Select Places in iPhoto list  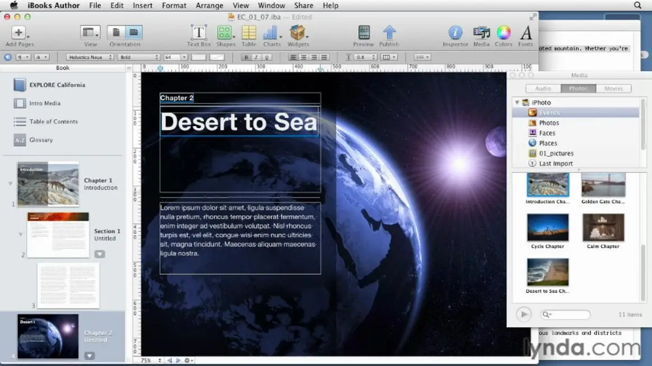(x=548, y=143)
